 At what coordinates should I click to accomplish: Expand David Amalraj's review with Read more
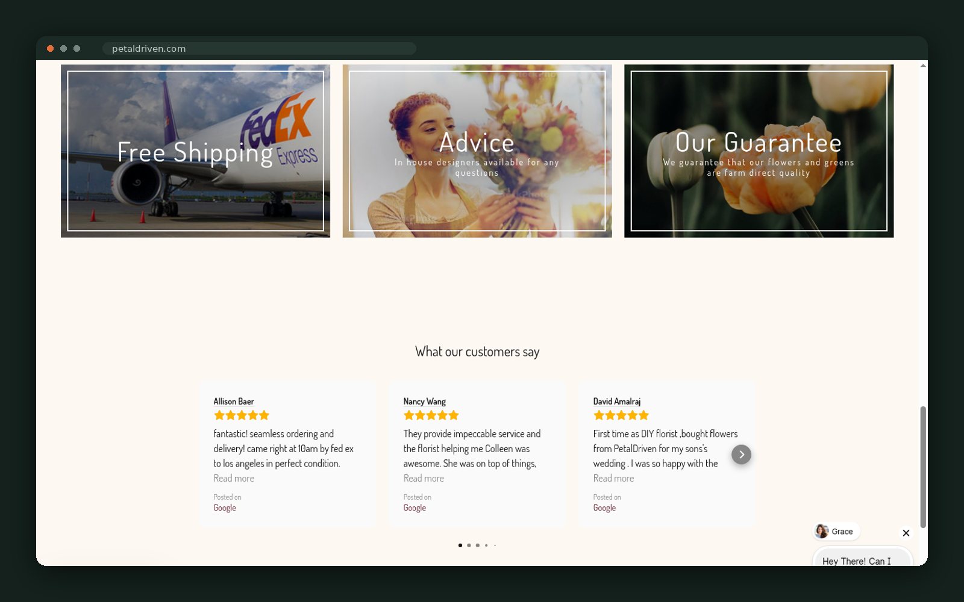(613, 478)
